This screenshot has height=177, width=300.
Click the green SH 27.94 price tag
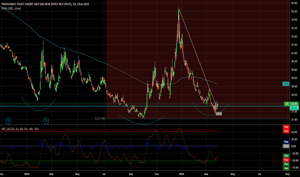[291, 104]
